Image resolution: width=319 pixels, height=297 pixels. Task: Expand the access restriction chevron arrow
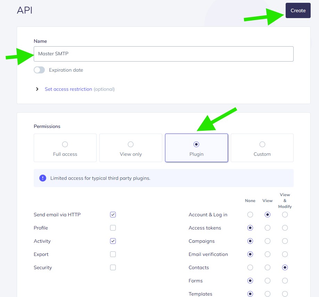pyautogui.click(x=37, y=89)
